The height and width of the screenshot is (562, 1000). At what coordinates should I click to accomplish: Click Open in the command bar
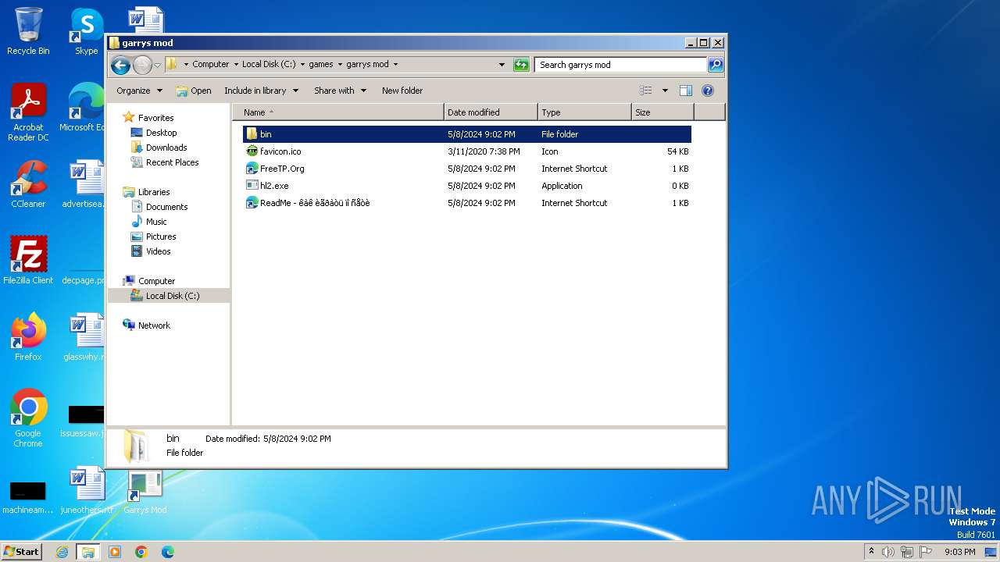[194, 91]
